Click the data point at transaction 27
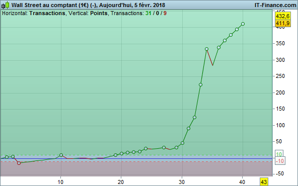298x186 pixels. 164,147
